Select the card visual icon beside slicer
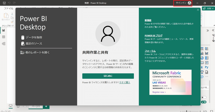Image resolution: width=215 pixels, height=112 pixels. click(x=202, y=63)
